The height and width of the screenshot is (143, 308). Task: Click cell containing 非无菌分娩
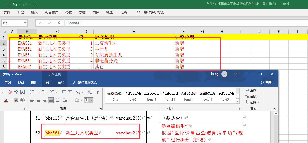133,61
